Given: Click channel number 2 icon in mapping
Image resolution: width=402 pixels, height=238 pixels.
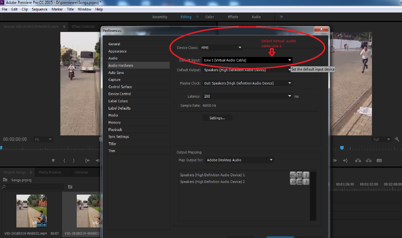Looking at the screenshot, I should [x=306, y=182].
